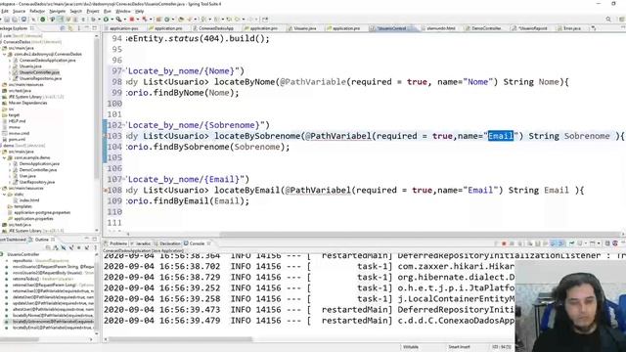The width and height of the screenshot is (626, 352).
Task: Open the Source menu
Action: [19, 11]
